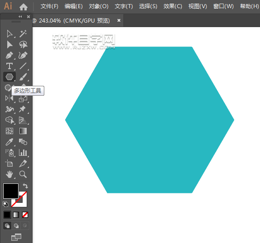Collapse the toolbar with double arrows
The height and width of the screenshot is (243, 260).
(x=20, y=17)
